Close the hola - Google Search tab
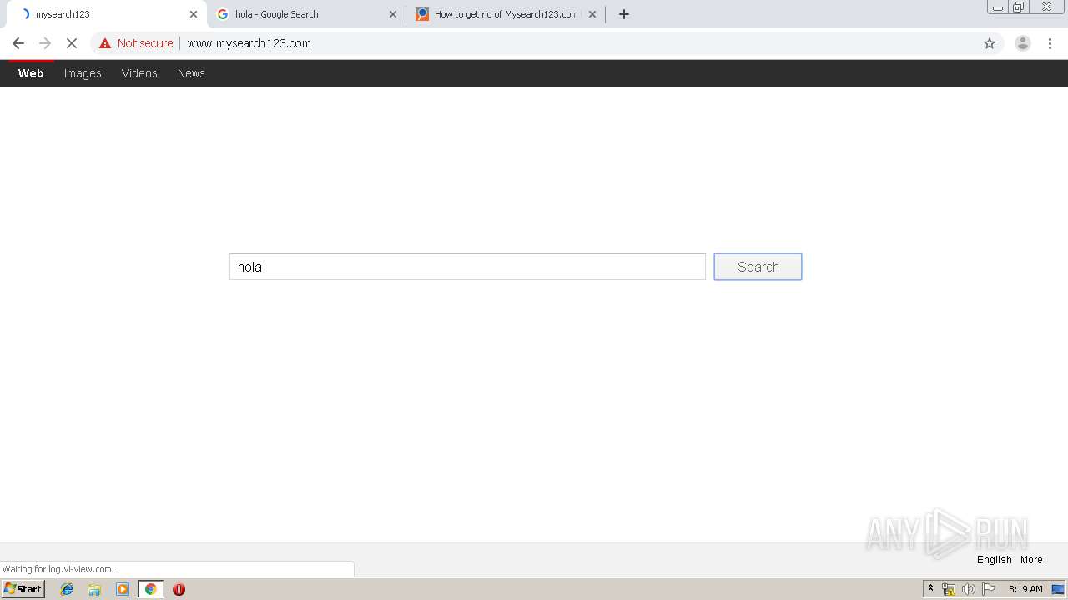1068x600 pixels. pos(393,14)
